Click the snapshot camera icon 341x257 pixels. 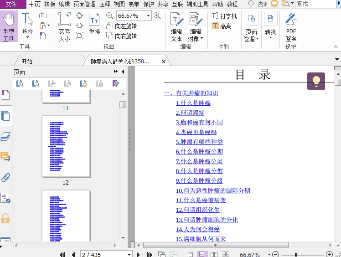[43, 15]
